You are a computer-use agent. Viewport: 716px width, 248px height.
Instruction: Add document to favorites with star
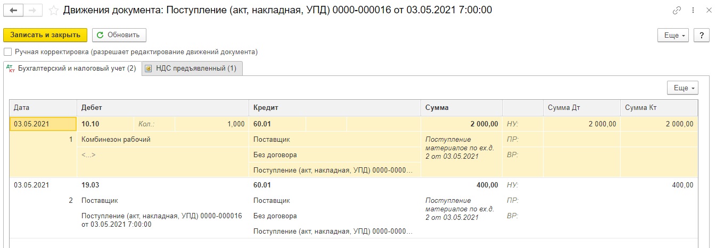[53, 10]
